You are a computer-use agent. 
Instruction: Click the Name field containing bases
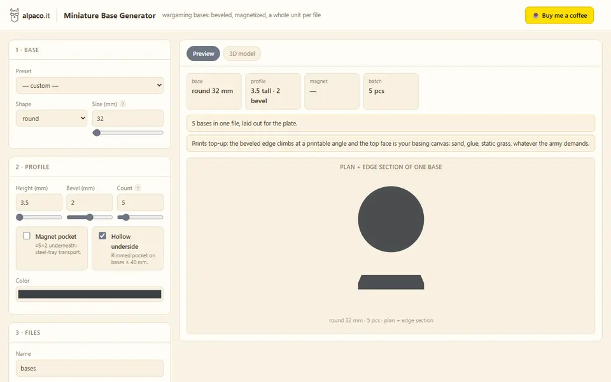click(x=90, y=368)
